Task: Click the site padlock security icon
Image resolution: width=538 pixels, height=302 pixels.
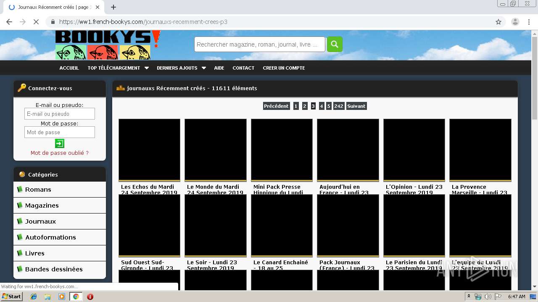Action: click(53, 22)
